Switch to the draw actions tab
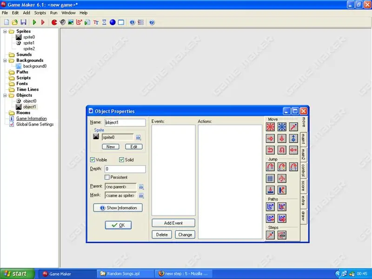This screenshot has width=372, height=279. [303, 216]
